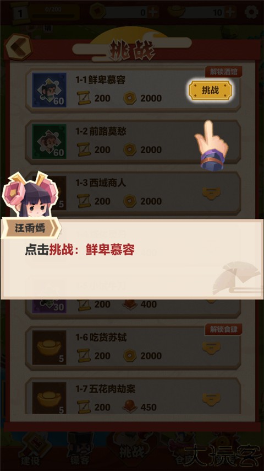Select the 1-2 前路莫愁 character thumbnail
Image resolution: width=264 pixels, height=471 pixels.
click(x=49, y=142)
